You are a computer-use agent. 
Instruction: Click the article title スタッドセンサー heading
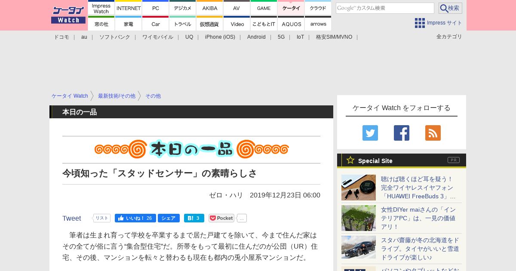(160, 173)
